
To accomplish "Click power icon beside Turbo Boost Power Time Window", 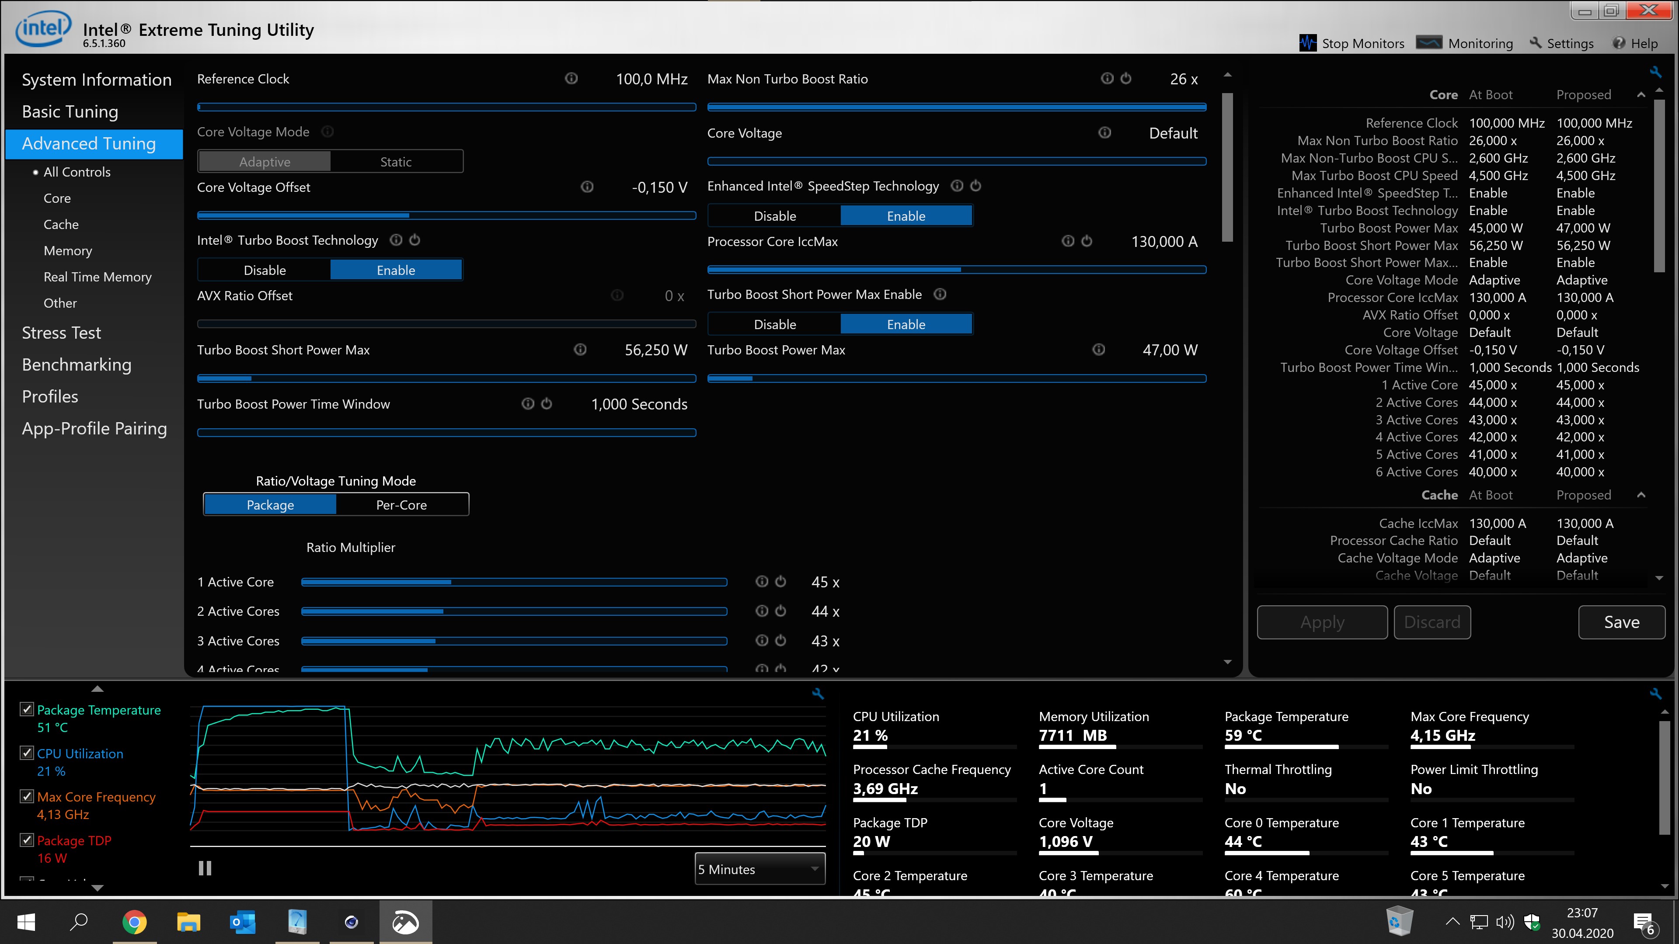I will pos(546,403).
